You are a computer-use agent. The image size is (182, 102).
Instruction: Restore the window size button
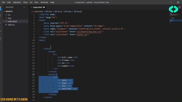pyautogui.click(x=178, y=2)
